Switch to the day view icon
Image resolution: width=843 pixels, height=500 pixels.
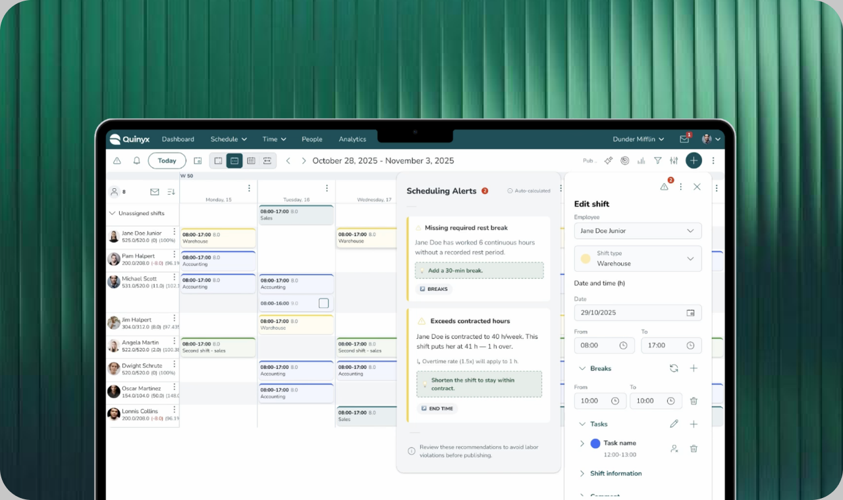[218, 161]
